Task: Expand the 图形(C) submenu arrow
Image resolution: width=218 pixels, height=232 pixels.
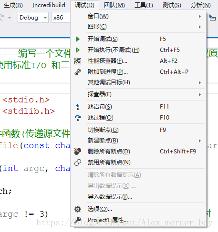Action: click(200, 27)
